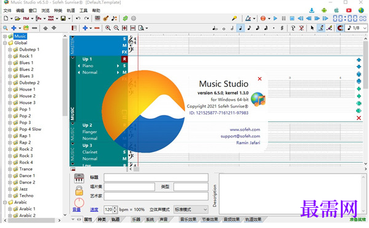Viewport: 369px width, 228px height.
Task: Toggle the pencil draw tool
Action: (x=321, y=28)
